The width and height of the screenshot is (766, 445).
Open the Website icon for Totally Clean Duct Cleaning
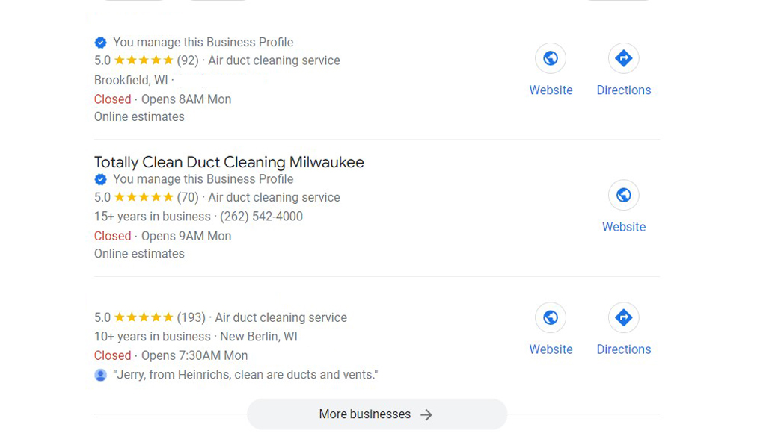coord(623,195)
